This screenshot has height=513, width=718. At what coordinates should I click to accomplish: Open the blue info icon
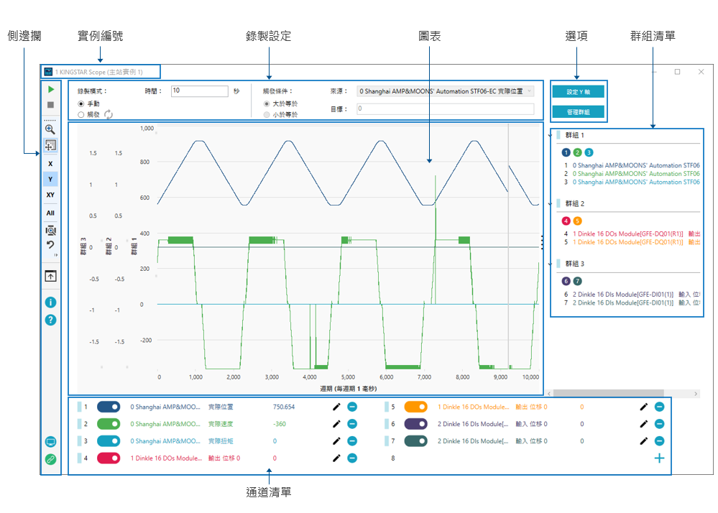(50, 302)
